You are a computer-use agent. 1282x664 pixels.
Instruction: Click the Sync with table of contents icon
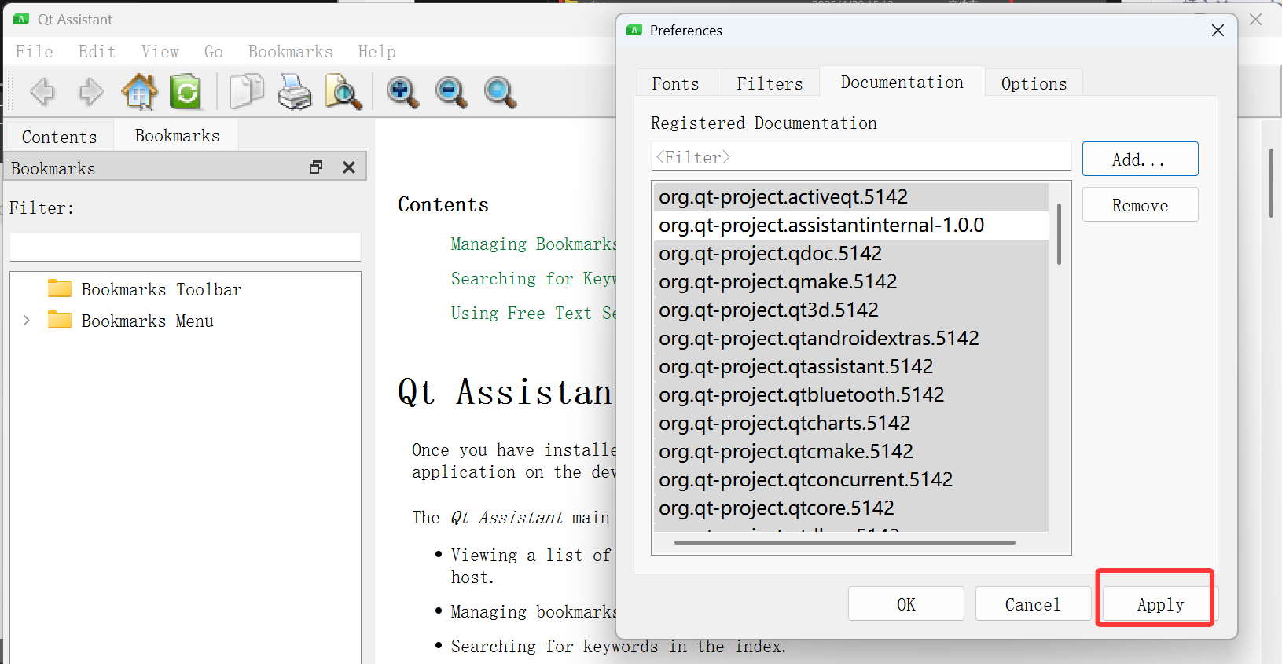click(186, 92)
